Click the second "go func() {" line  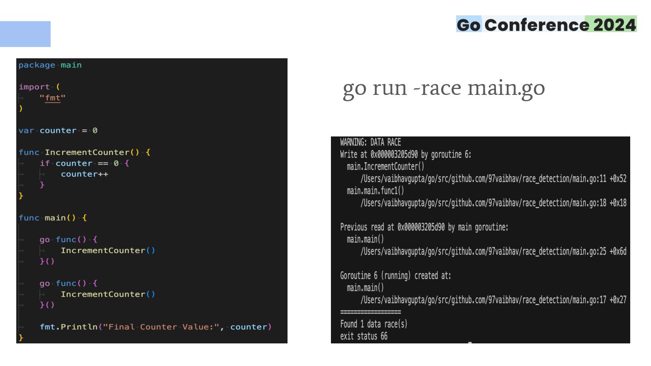(68, 283)
